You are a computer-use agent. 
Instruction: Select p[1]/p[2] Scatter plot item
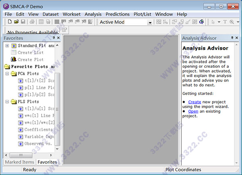(x=36, y=95)
